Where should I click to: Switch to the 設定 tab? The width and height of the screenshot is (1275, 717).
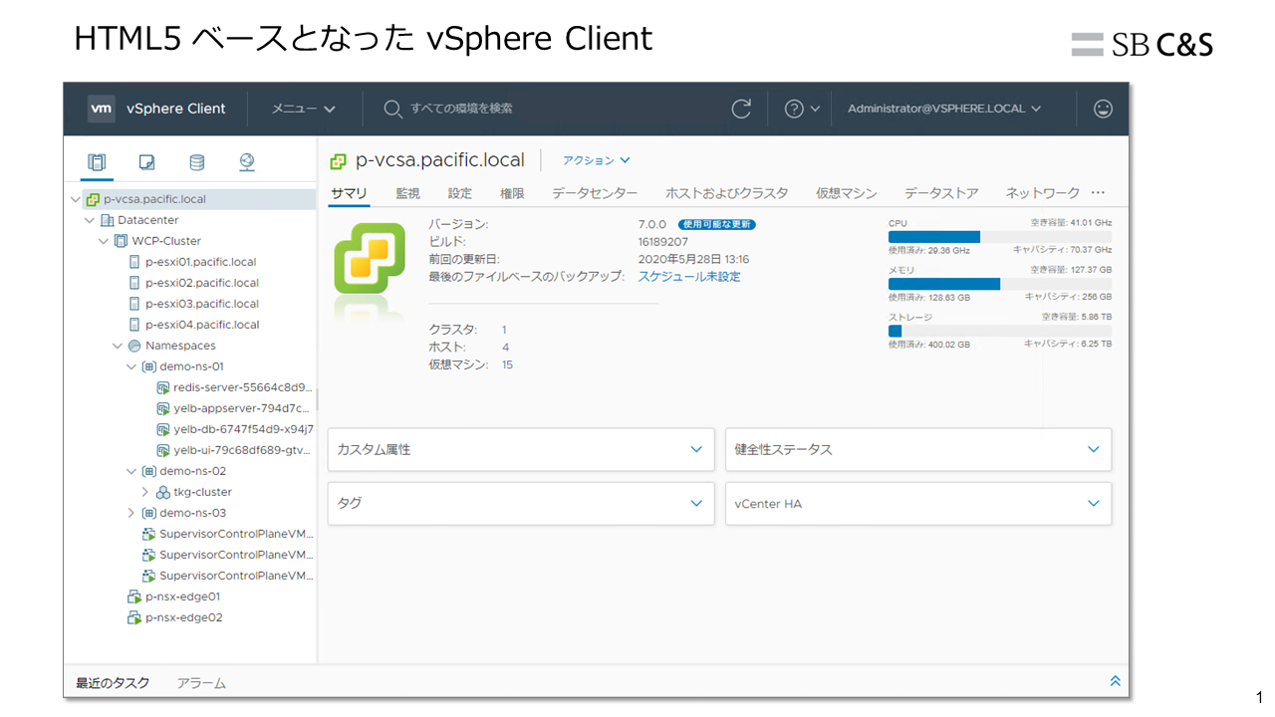click(460, 193)
